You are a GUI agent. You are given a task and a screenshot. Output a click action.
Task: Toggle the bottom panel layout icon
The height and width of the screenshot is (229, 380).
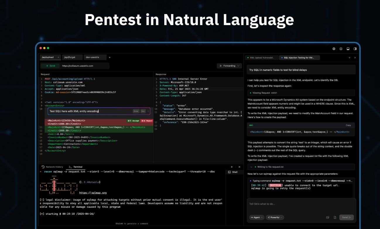(348, 49)
